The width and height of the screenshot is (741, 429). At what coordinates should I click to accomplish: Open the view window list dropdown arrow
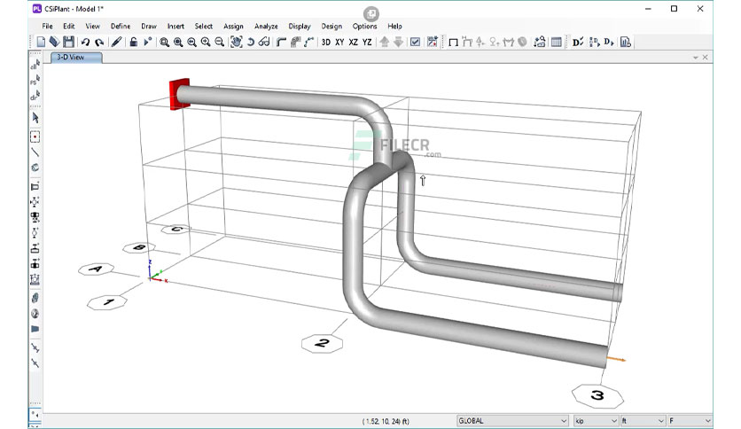[696, 58]
